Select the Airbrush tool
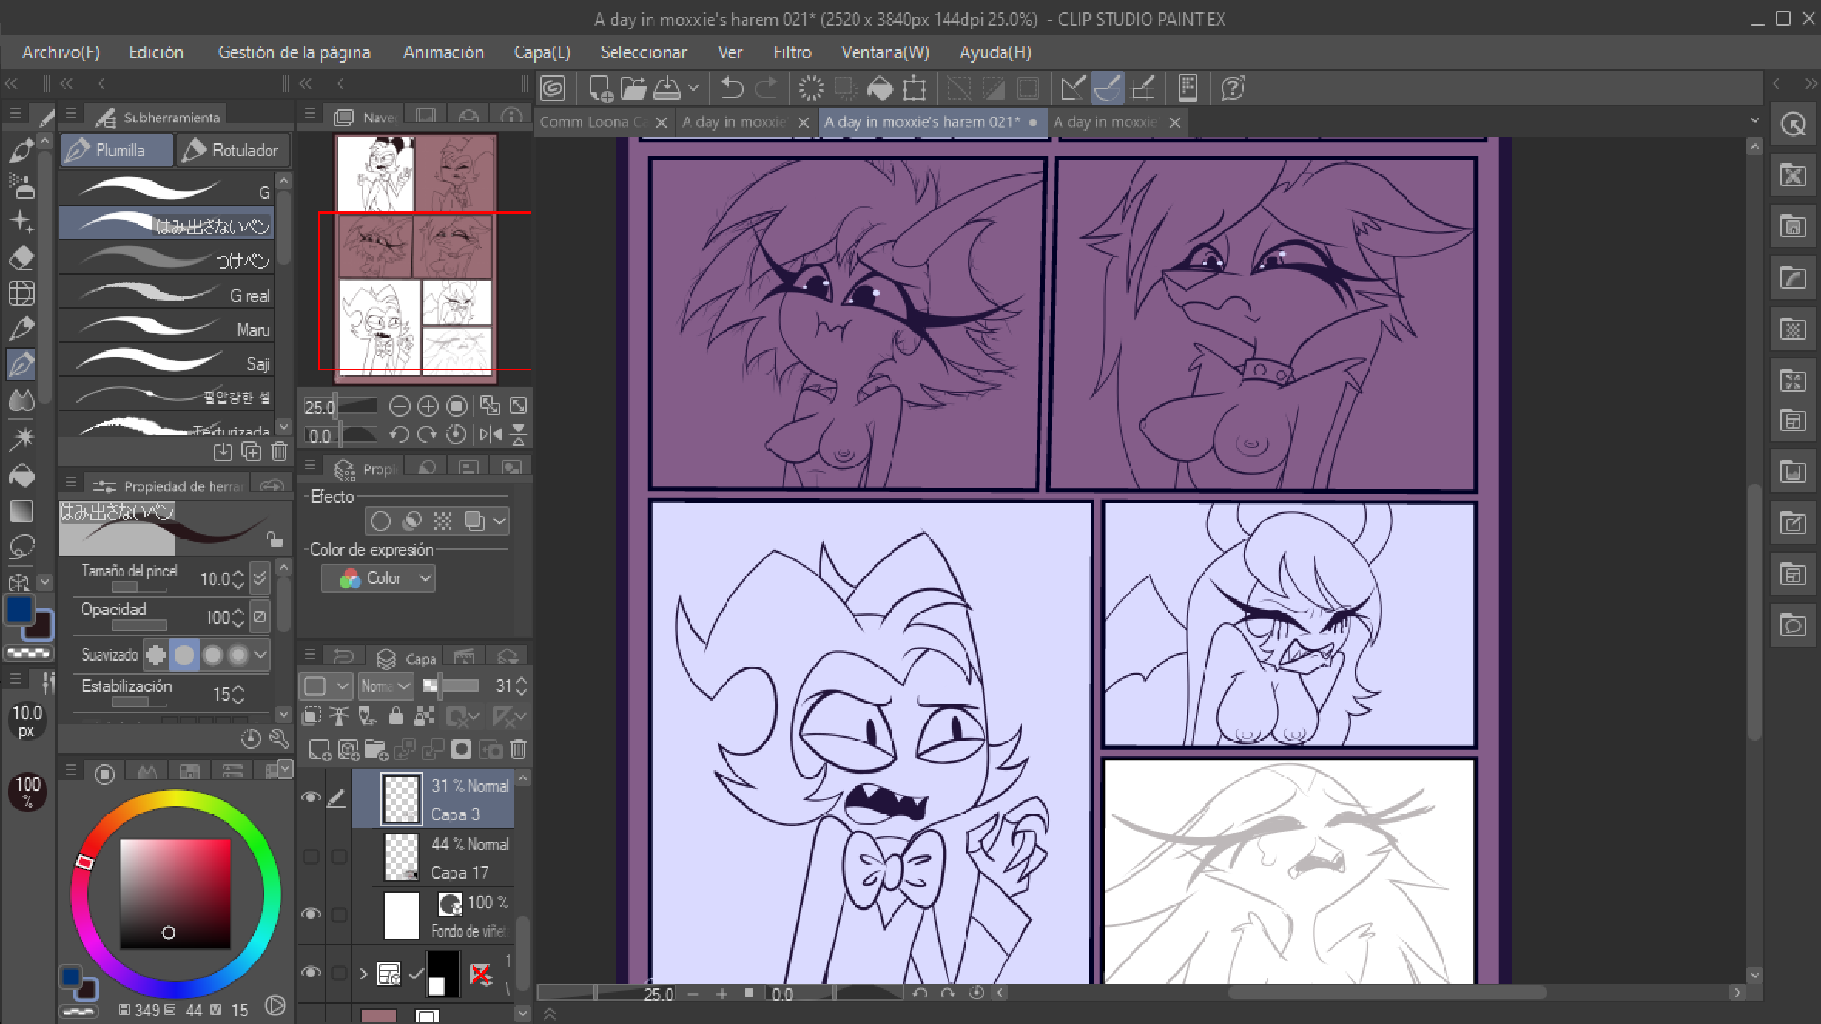 [x=22, y=187]
